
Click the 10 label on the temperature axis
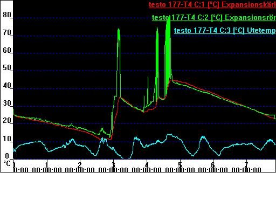point(7,139)
